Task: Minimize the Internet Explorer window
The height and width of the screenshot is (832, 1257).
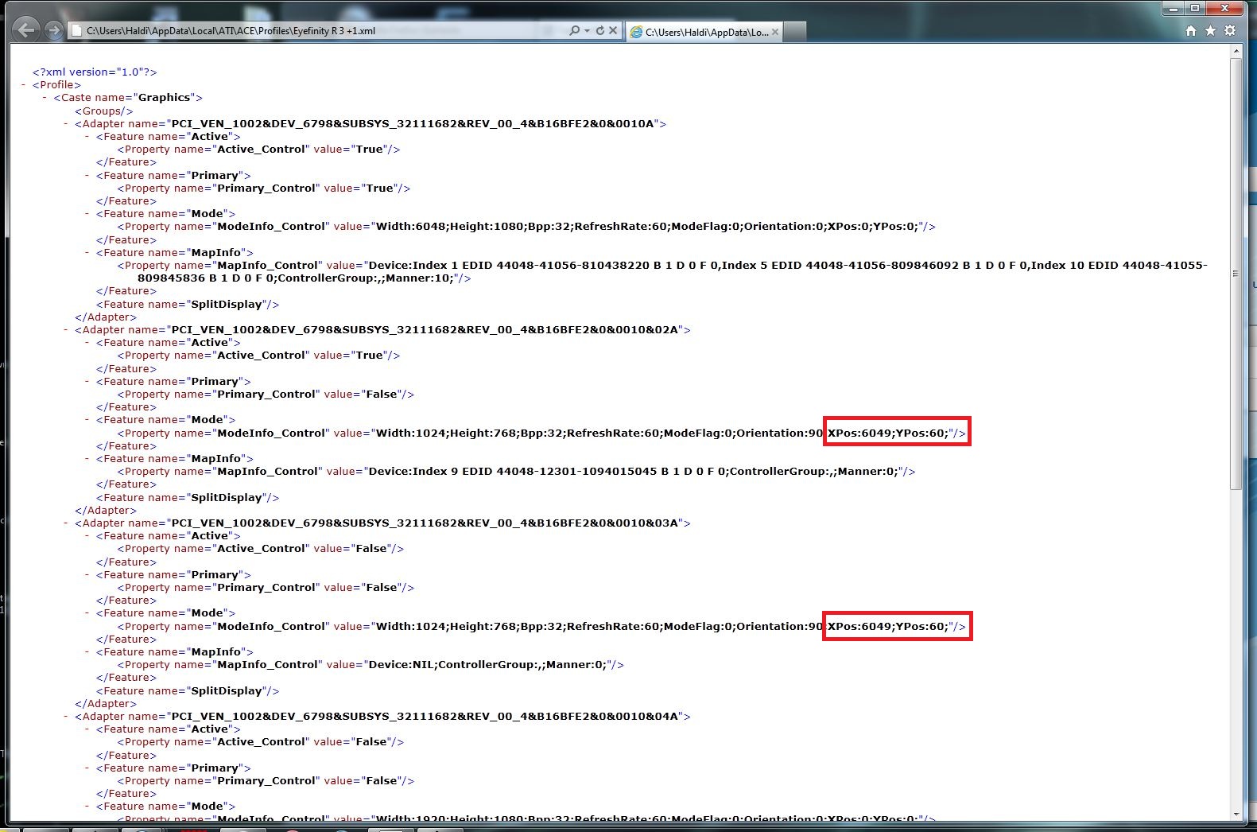Action: coord(1173,8)
